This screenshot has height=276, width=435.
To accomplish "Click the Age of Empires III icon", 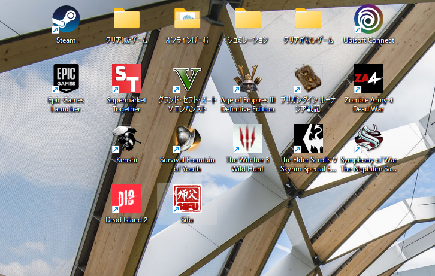I will 247,78.
